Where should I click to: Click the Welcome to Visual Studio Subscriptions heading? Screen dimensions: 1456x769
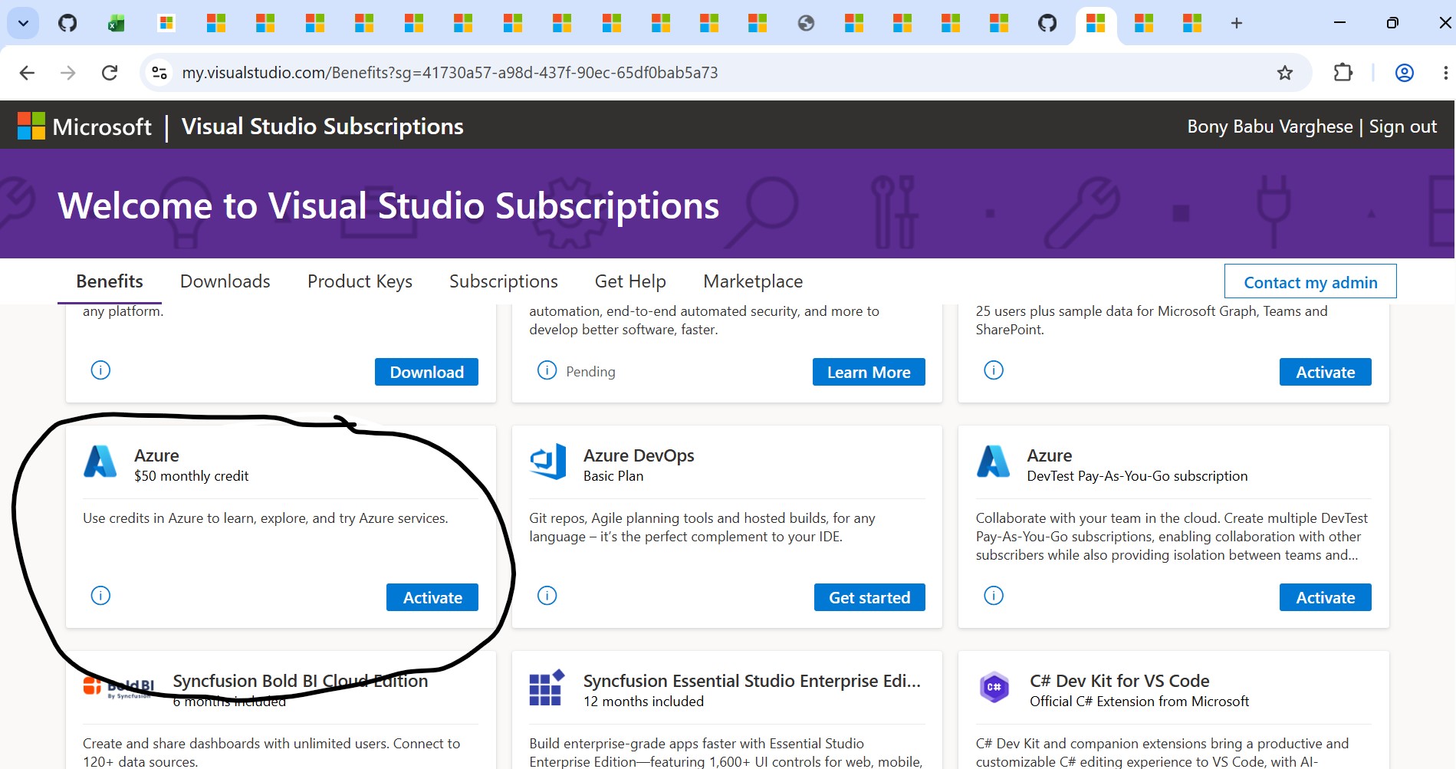[x=389, y=205]
